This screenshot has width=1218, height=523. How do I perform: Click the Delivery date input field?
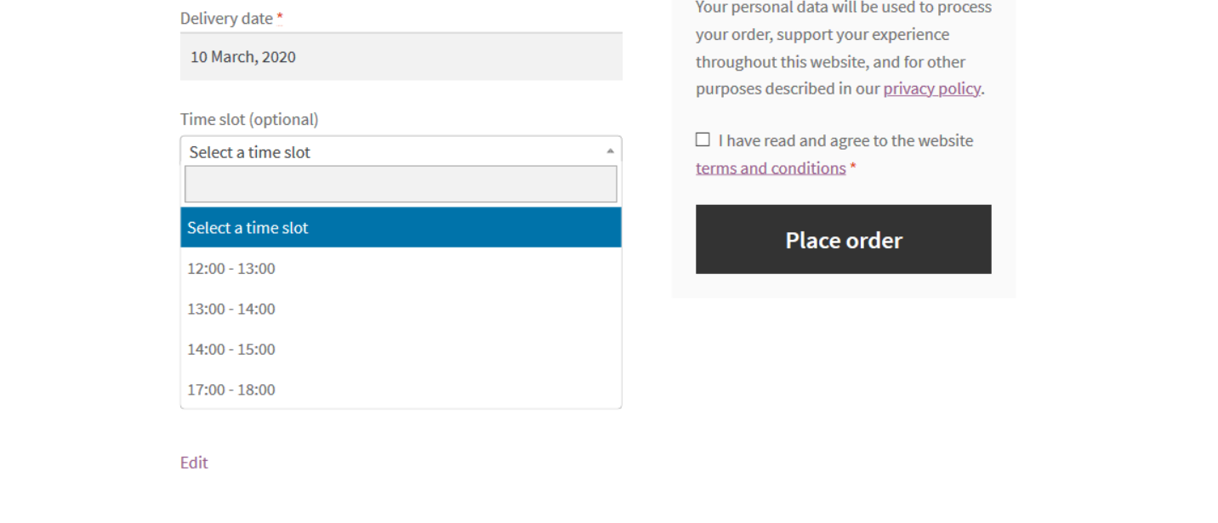pos(401,57)
